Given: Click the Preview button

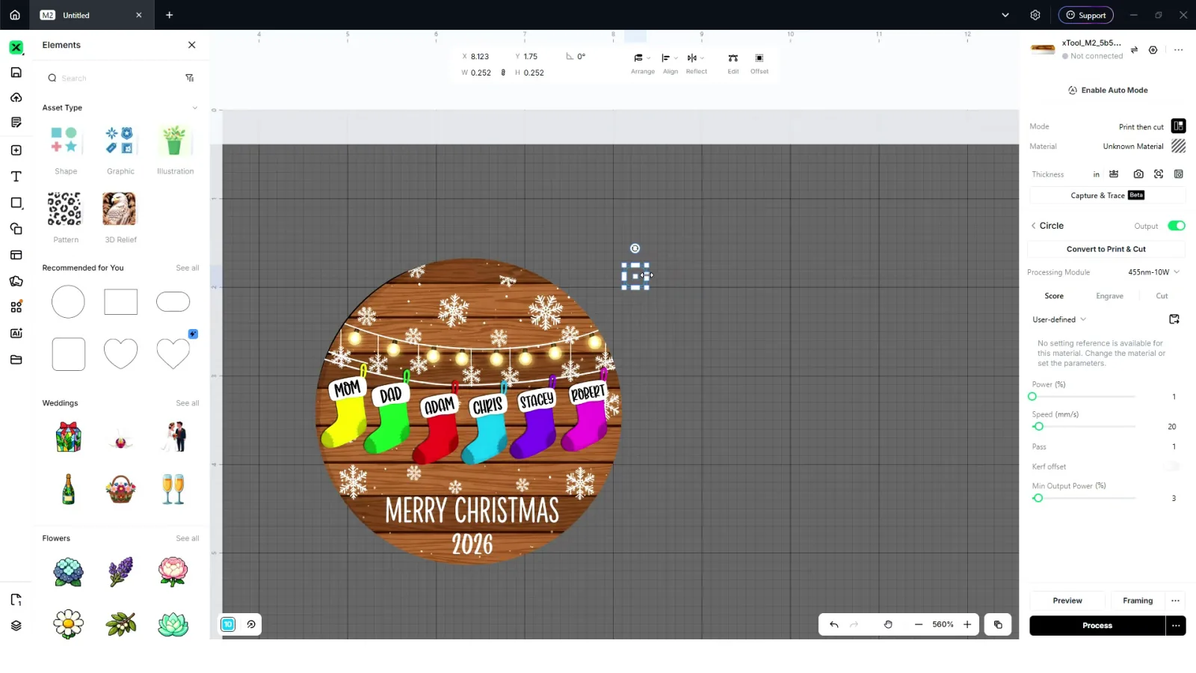Looking at the screenshot, I should (1067, 600).
